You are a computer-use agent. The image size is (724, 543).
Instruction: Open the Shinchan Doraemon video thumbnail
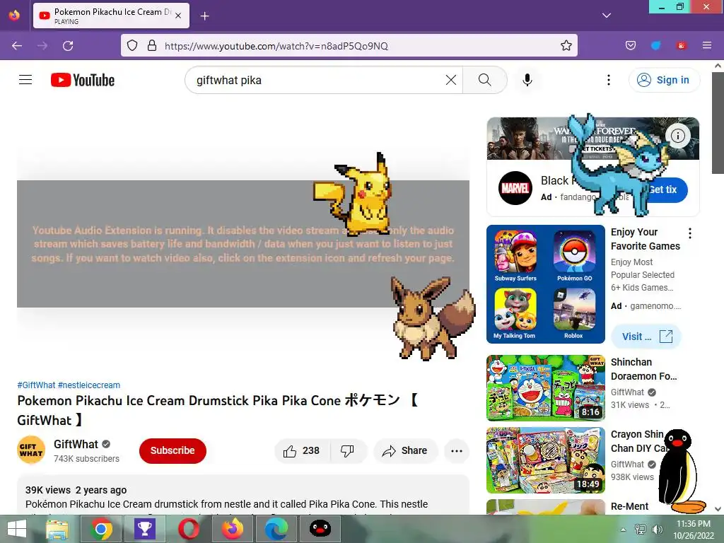pyautogui.click(x=546, y=388)
